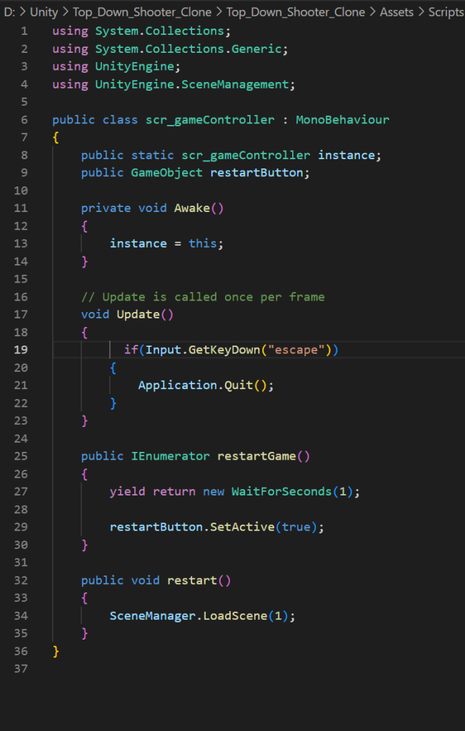Click the final closing brace on line 36

56,651
